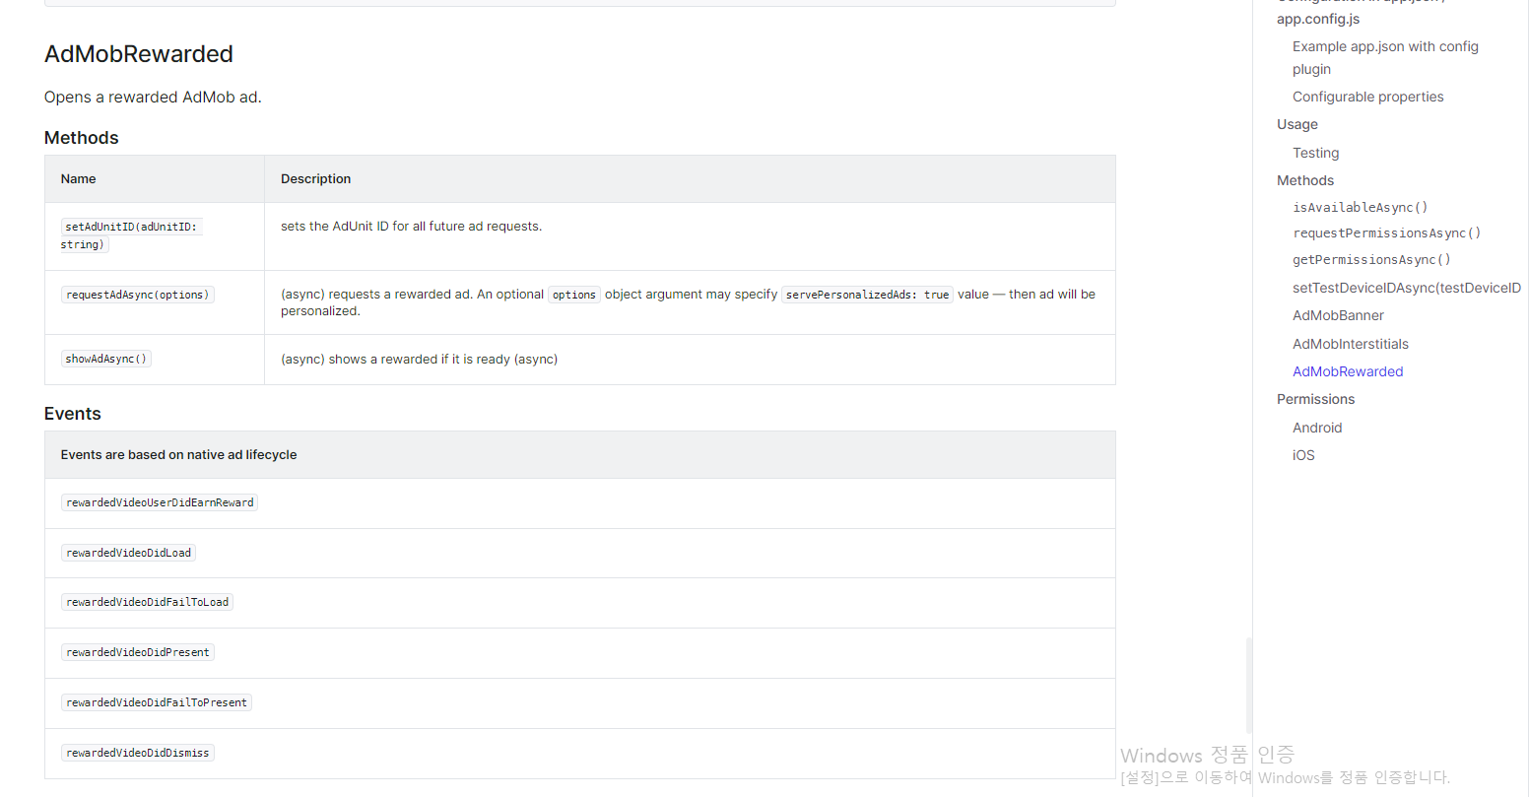Open AdMobInterstitials sidebar link
This screenshot has width=1529, height=797.
(x=1350, y=344)
